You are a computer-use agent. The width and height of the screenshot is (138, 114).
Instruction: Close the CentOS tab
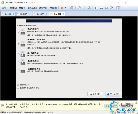tap(14, 14)
